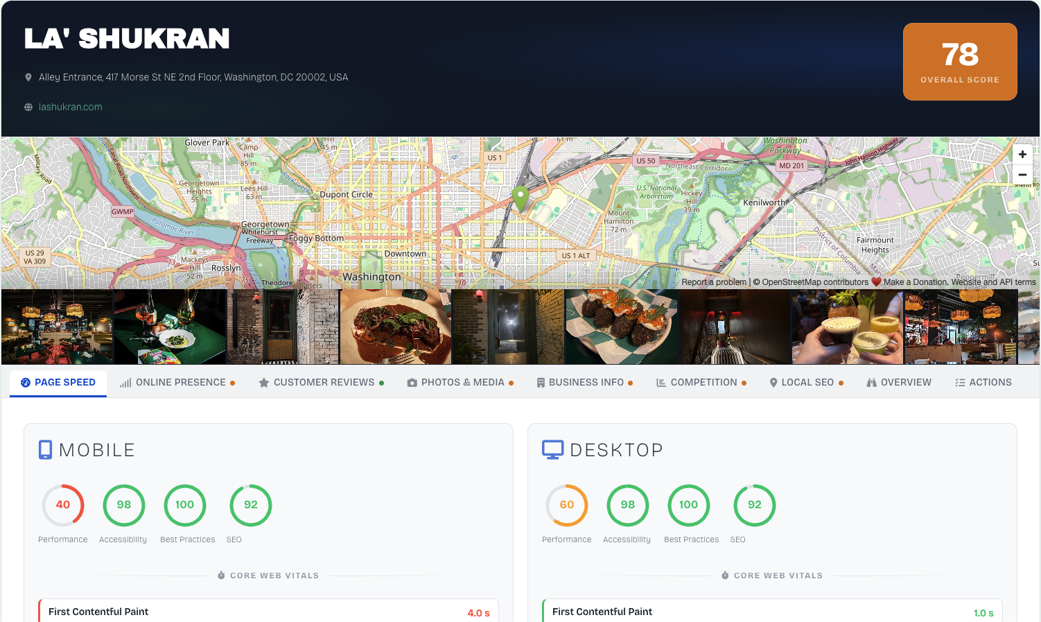
Task: Click the Report a problem map link
Action: (x=714, y=282)
